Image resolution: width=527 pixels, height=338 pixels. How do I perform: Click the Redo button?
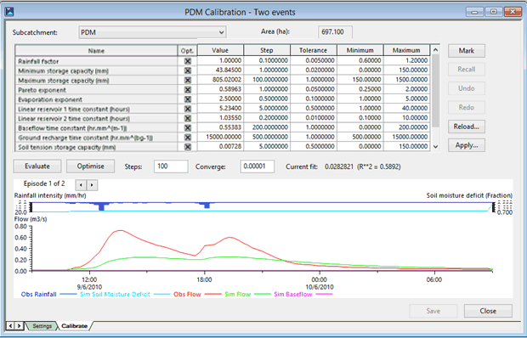[466, 107]
